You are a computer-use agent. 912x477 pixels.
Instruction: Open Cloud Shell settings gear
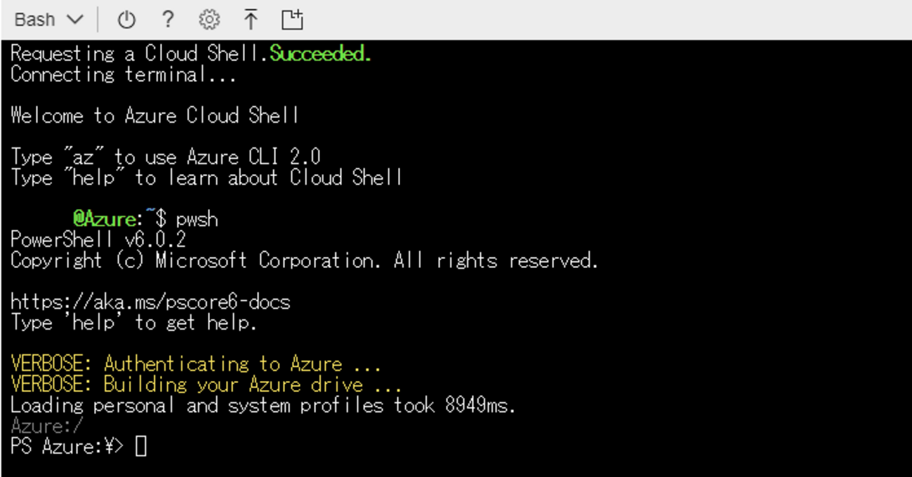[209, 20]
